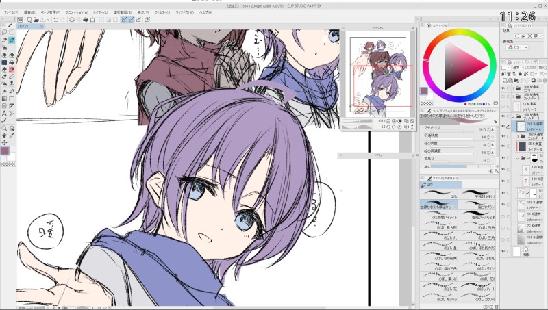The image size is (548, 310).
Task: Select the gradient tool
Action: click(5, 99)
